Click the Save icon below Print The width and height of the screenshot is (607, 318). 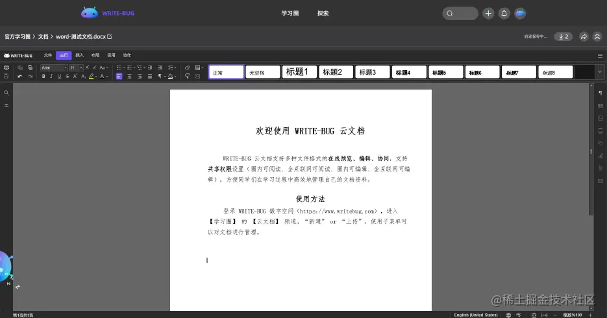[x=6, y=76]
